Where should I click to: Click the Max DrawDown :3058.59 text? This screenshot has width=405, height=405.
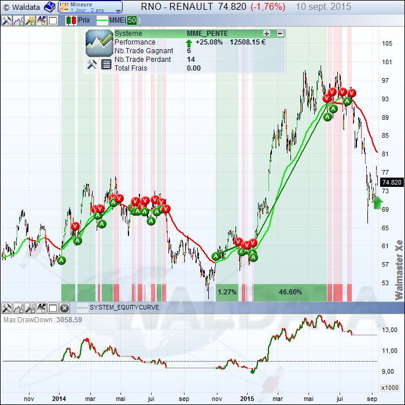[43, 320]
